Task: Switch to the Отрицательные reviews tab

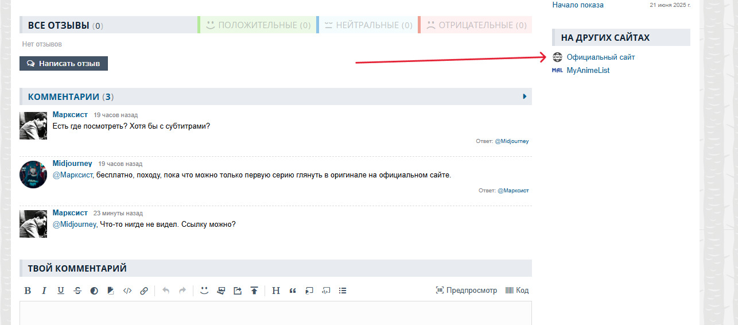Action: (x=476, y=25)
